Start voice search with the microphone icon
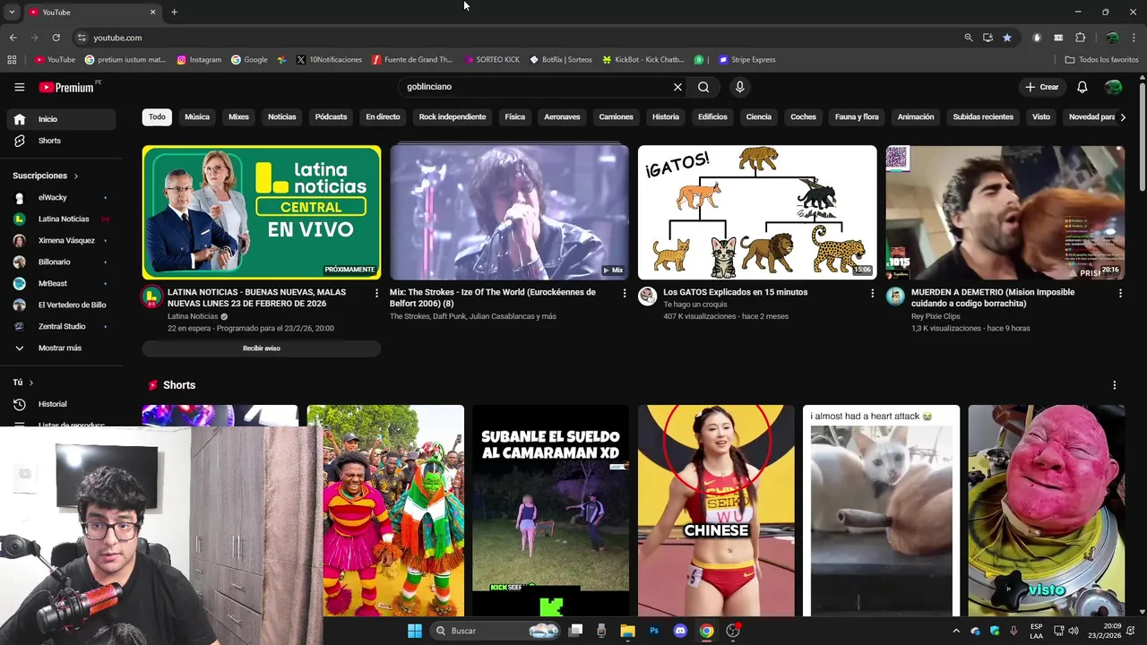 tap(739, 87)
